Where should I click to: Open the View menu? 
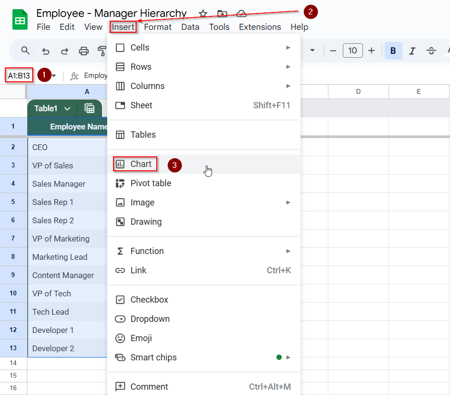[93, 27]
